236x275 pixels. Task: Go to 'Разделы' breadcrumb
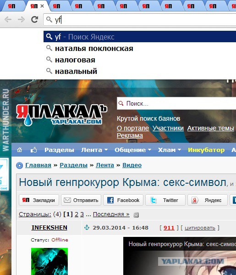tap(73, 165)
